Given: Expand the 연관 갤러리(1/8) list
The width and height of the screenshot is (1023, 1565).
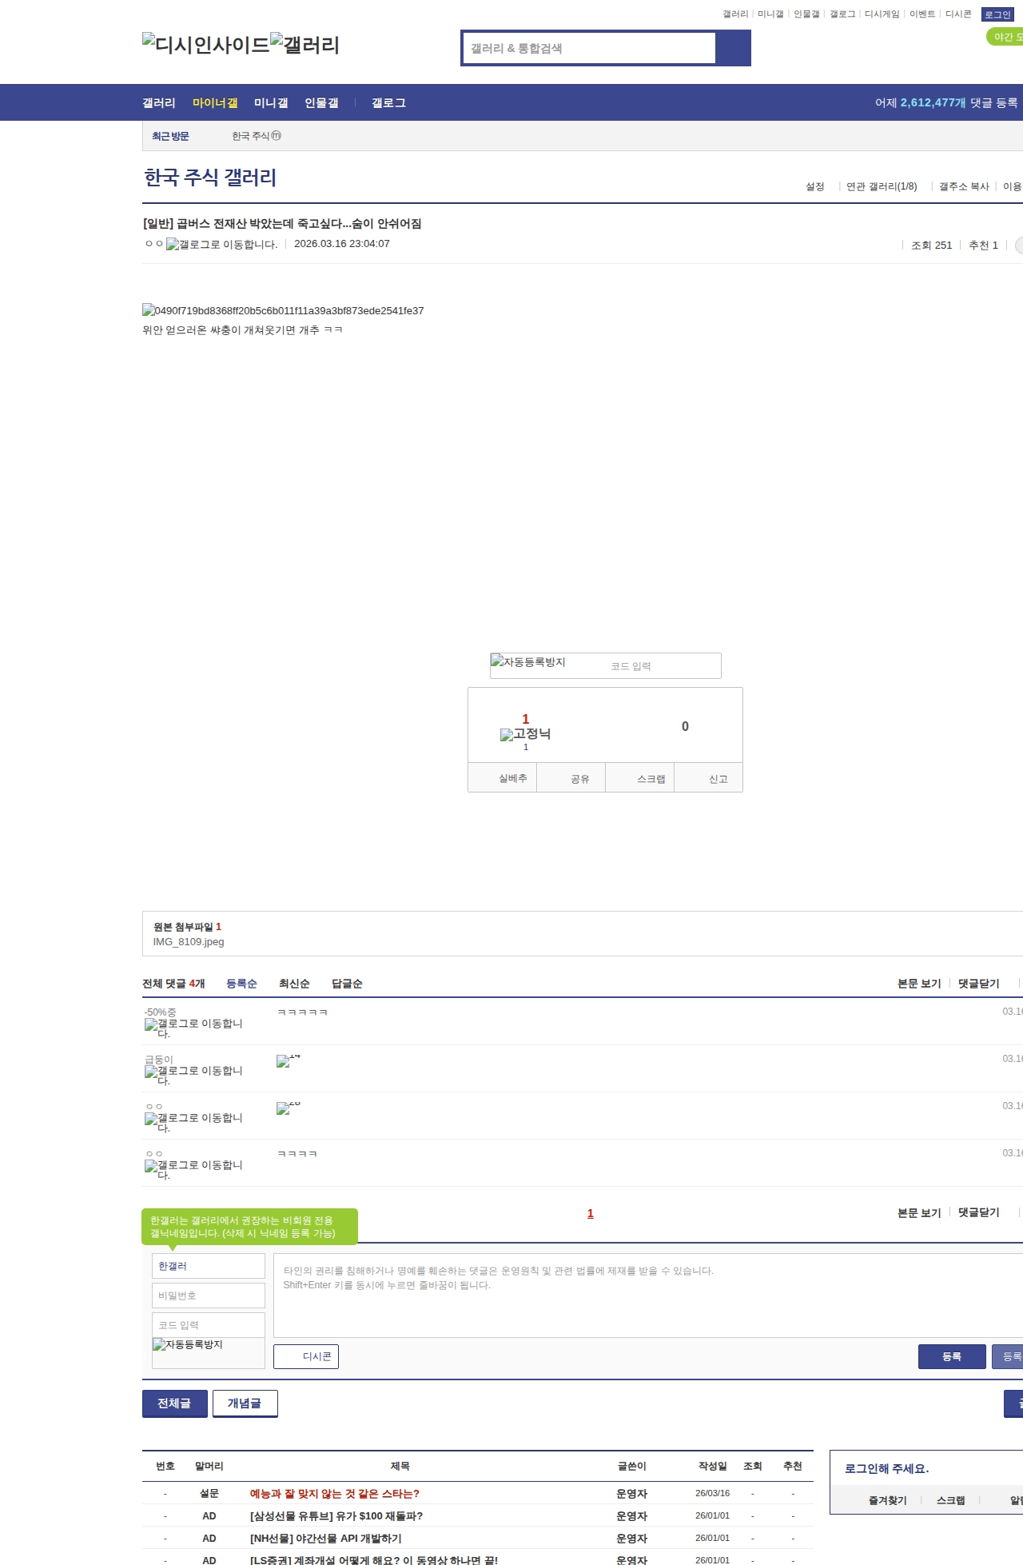Looking at the screenshot, I should pyautogui.click(x=882, y=186).
